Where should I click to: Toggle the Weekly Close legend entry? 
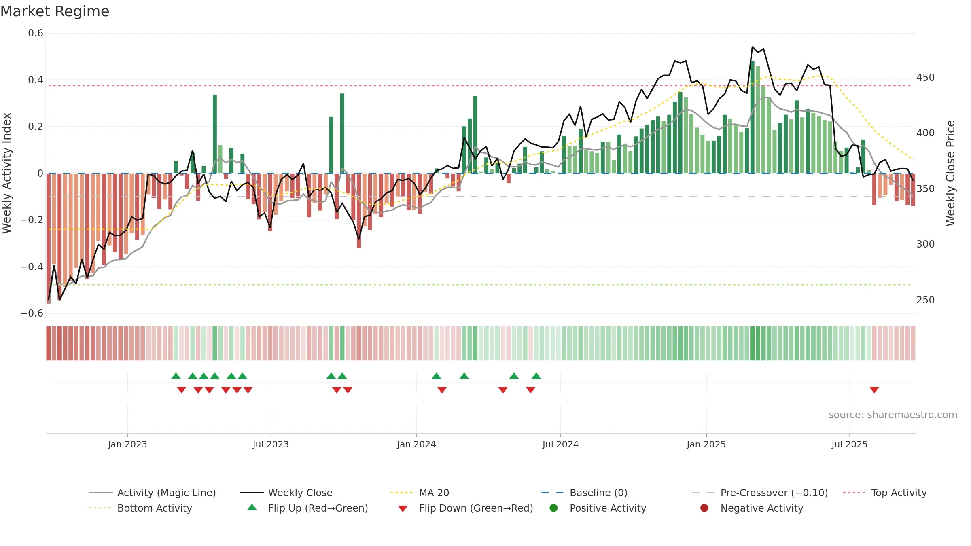click(x=286, y=493)
